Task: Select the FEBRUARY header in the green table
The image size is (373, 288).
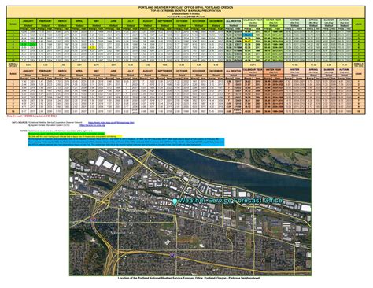Action: [x=45, y=21]
